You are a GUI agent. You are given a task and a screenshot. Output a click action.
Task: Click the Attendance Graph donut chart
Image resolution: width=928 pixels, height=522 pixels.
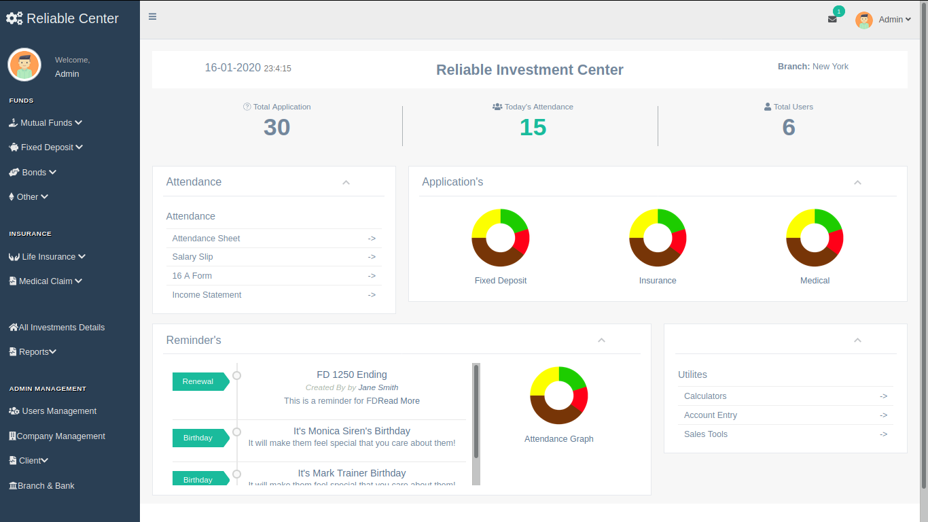point(559,396)
